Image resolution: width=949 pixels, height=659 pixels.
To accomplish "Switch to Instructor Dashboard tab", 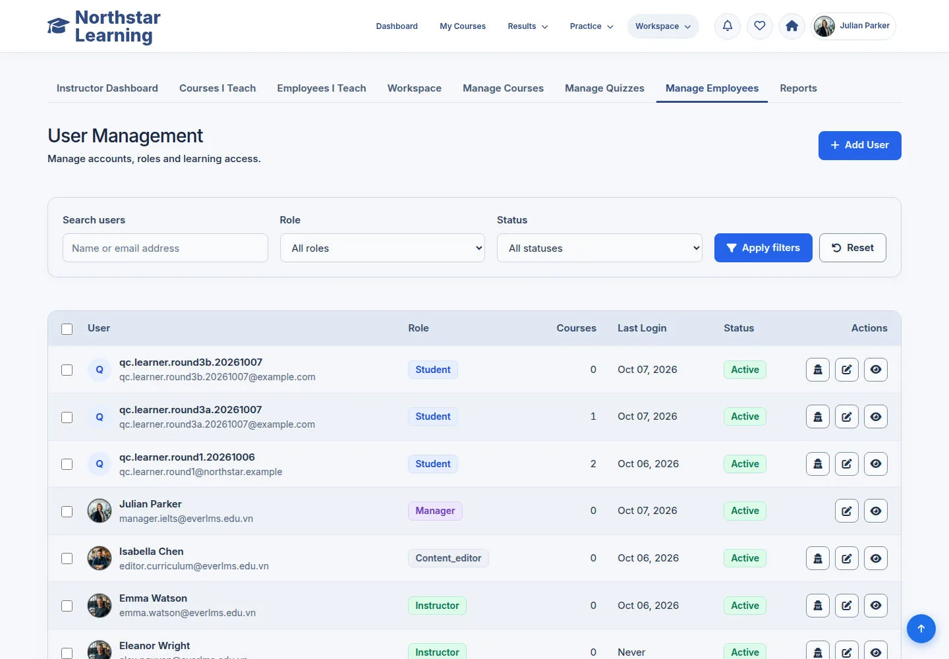I will pyautogui.click(x=107, y=88).
